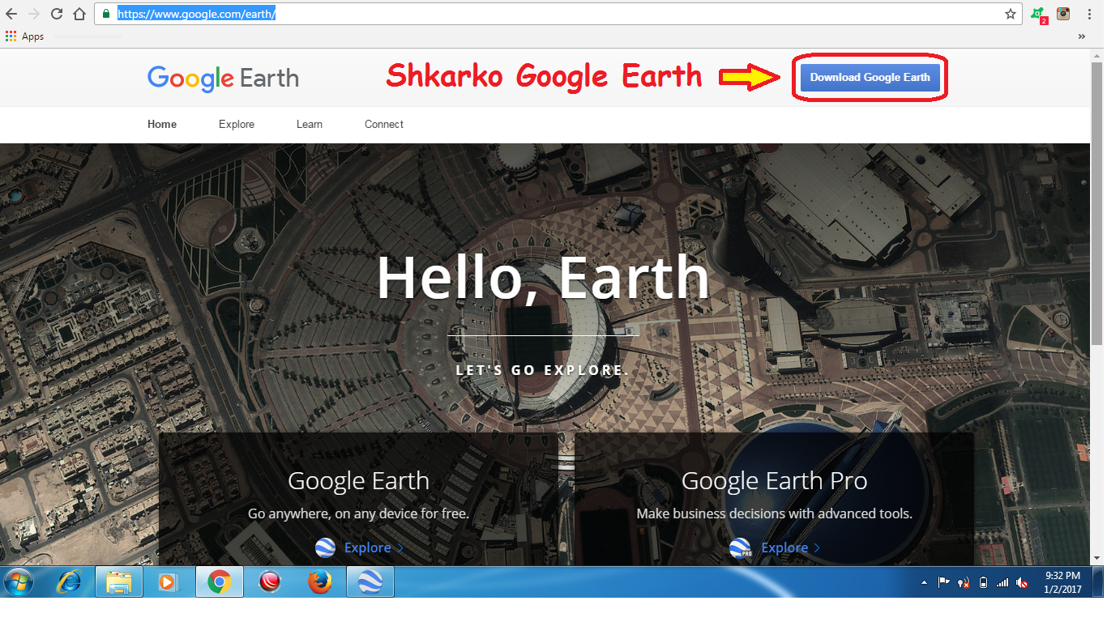This screenshot has height=622, width=1107.
Task: Open the Chrome three-dot menu
Action: pos(1089,14)
